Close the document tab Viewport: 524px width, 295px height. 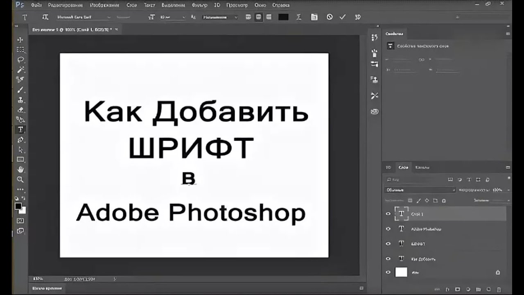coord(117,30)
